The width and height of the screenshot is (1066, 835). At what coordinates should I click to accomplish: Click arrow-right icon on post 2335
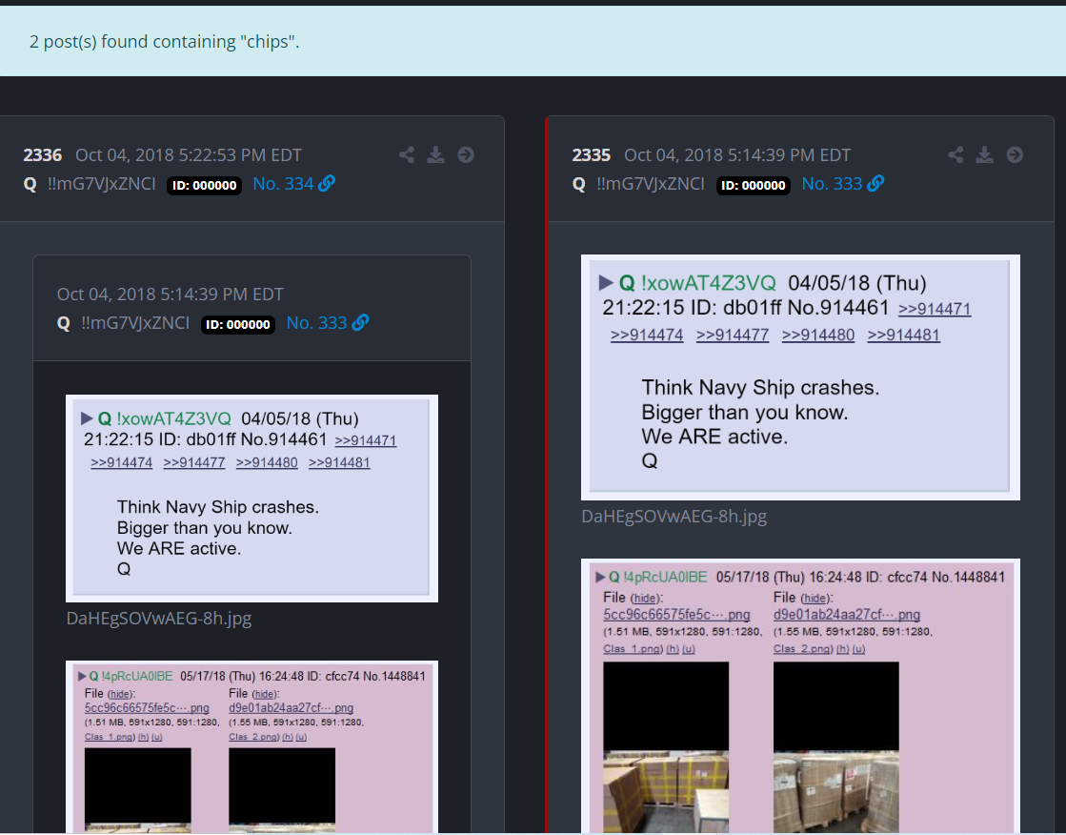(x=1015, y=155)
